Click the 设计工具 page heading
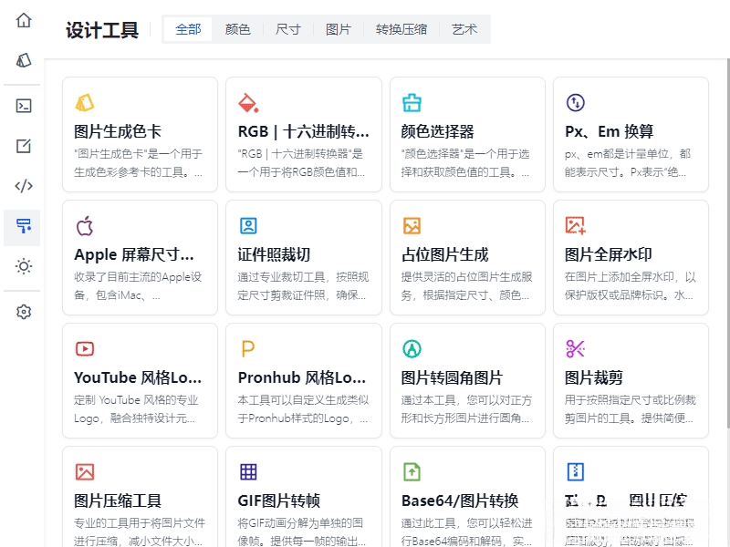The width and height of the screenshot is (730, 547). click(x=102, y=30)
